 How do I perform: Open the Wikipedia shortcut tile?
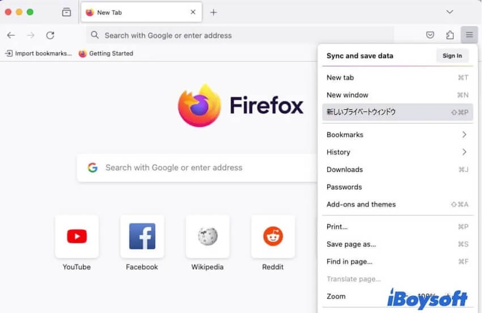(x=208, y=236)
